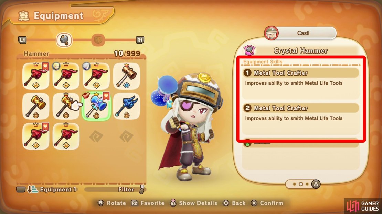Select the hammer category tab icon

pos(64,40)
